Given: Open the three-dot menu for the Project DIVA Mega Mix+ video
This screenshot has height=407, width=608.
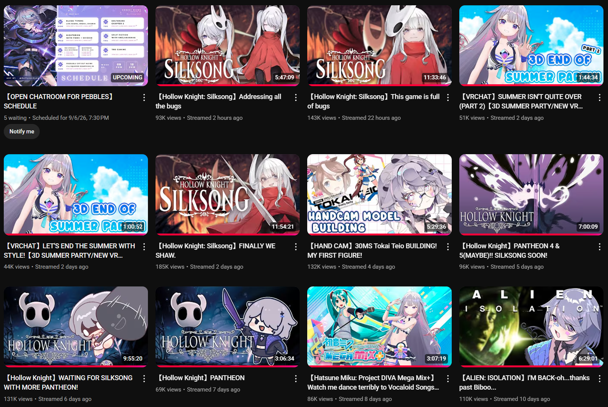Looking at the screenshot, I should tap(448, 379).
